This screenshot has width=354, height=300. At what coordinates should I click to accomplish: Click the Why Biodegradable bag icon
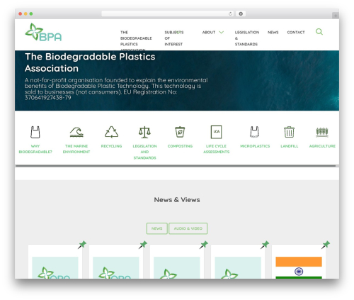pos(35,132)
